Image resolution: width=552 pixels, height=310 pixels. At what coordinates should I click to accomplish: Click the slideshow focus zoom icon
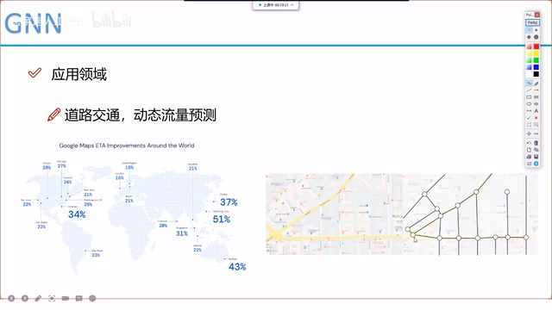click(x=52, y=299)
